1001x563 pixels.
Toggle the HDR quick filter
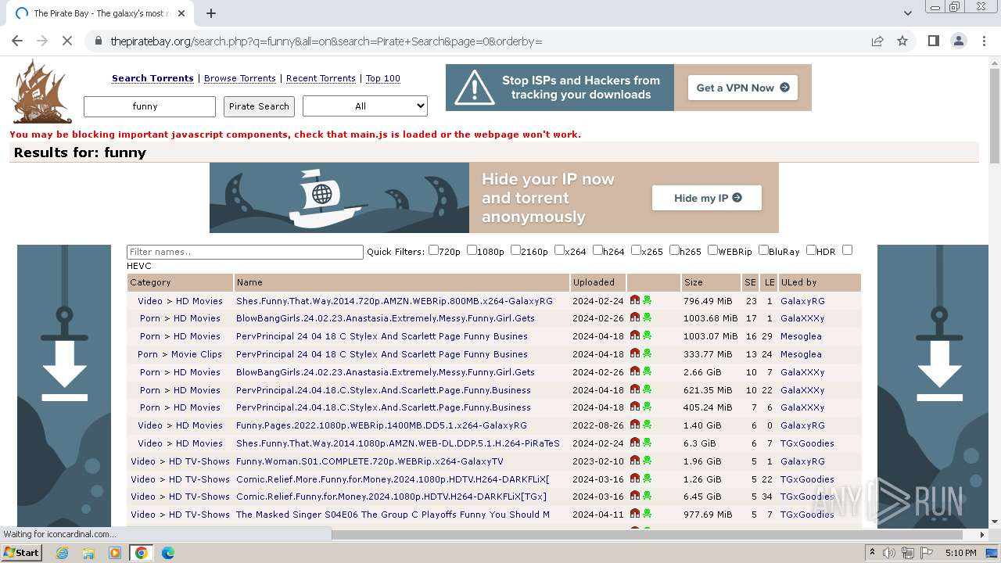(x=811, y=250)
